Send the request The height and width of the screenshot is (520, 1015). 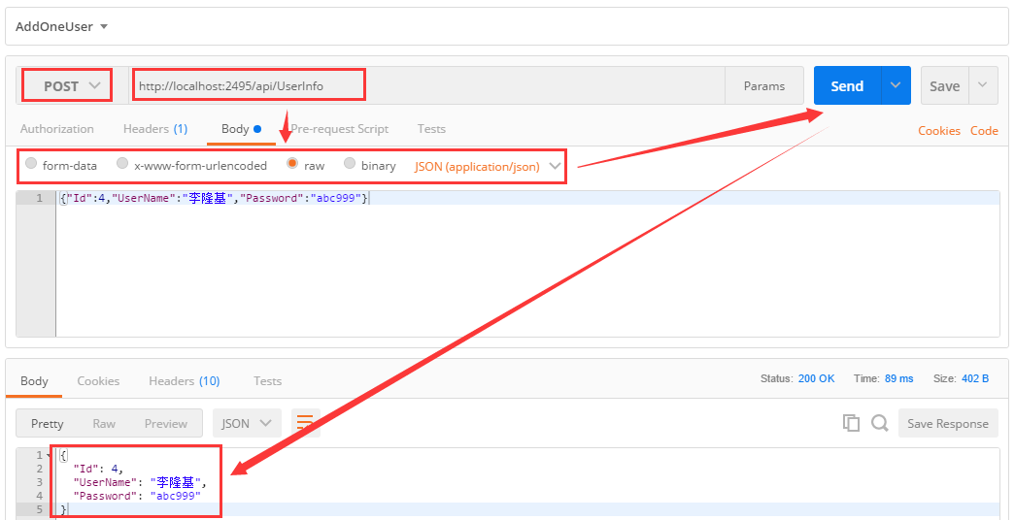click(847, 86)
